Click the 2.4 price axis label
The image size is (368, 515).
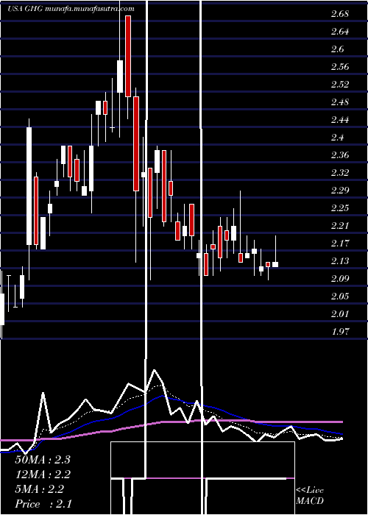click(337, 138)
